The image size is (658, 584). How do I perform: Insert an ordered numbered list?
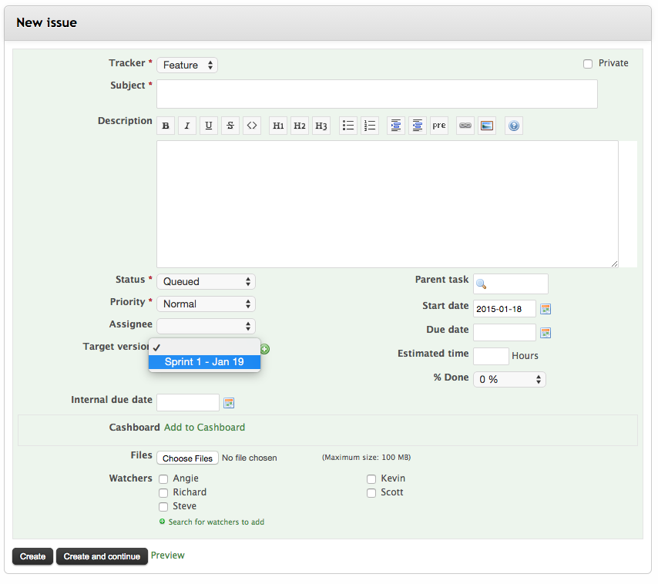tap(370, 126)
